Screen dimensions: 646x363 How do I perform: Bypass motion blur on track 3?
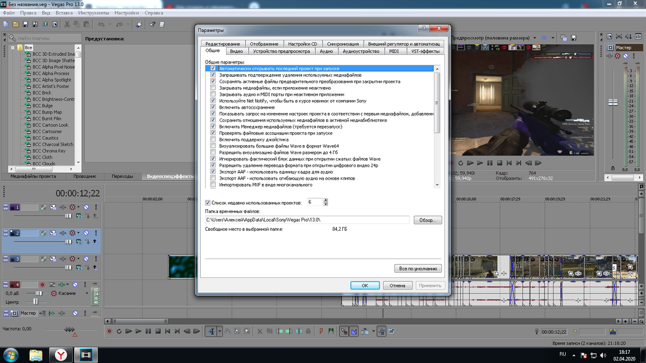(44, 259)
